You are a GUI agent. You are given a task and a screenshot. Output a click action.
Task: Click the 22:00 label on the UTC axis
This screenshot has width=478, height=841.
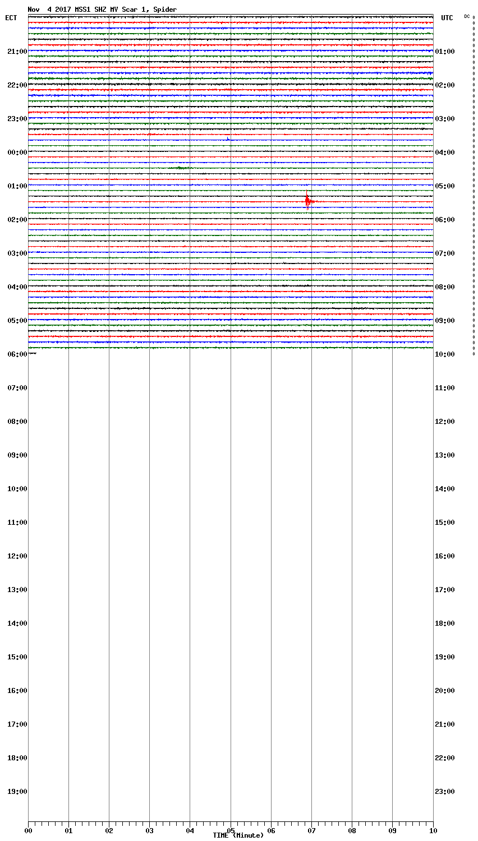(445, 758)
